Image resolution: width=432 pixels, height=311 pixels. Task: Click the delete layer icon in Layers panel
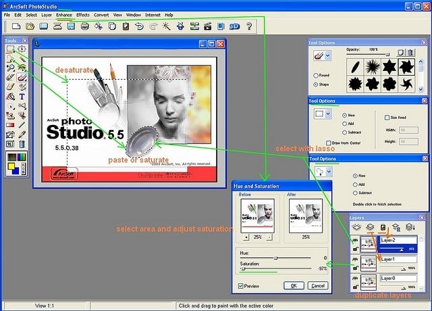396,227
